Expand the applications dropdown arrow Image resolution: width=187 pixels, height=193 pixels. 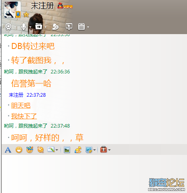[88, 27]
